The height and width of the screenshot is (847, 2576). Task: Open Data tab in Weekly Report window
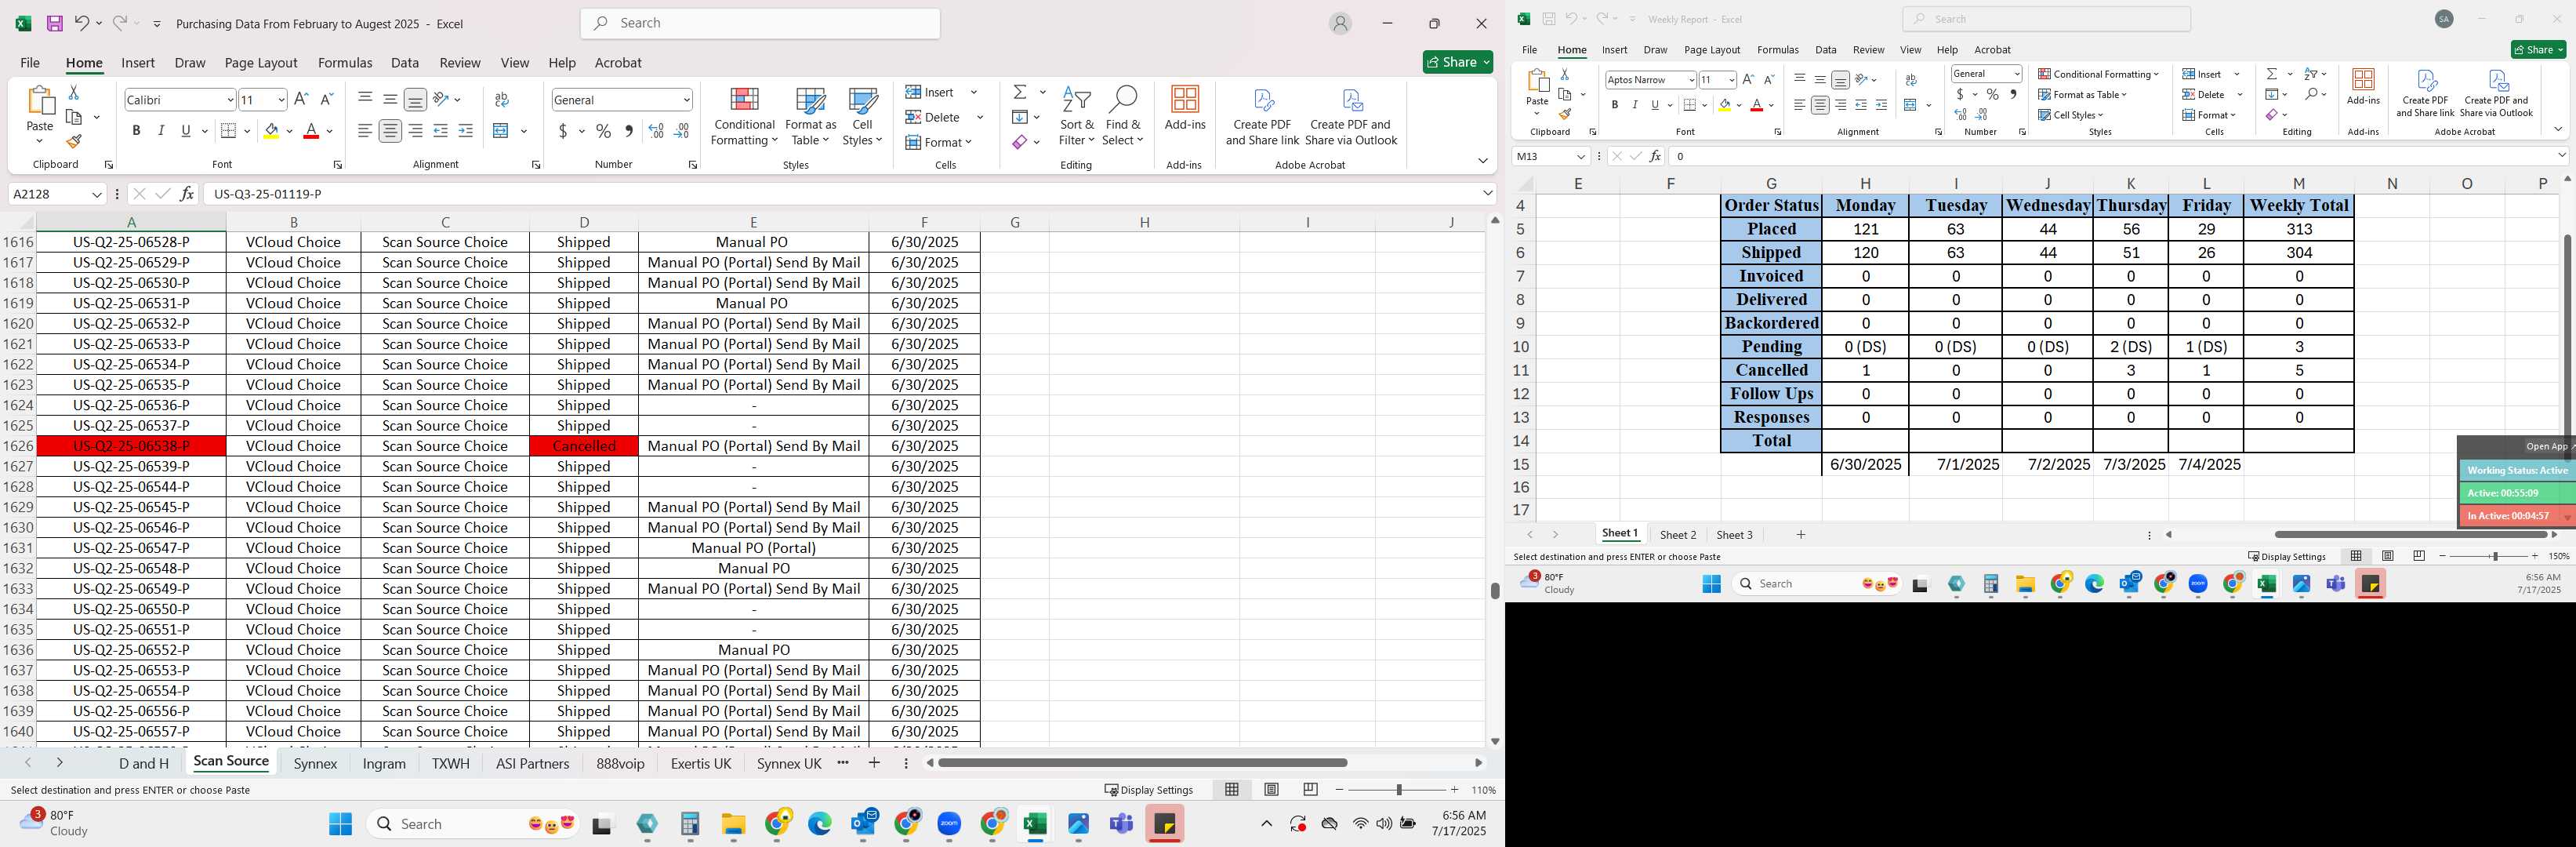(x=1826, y=49)
